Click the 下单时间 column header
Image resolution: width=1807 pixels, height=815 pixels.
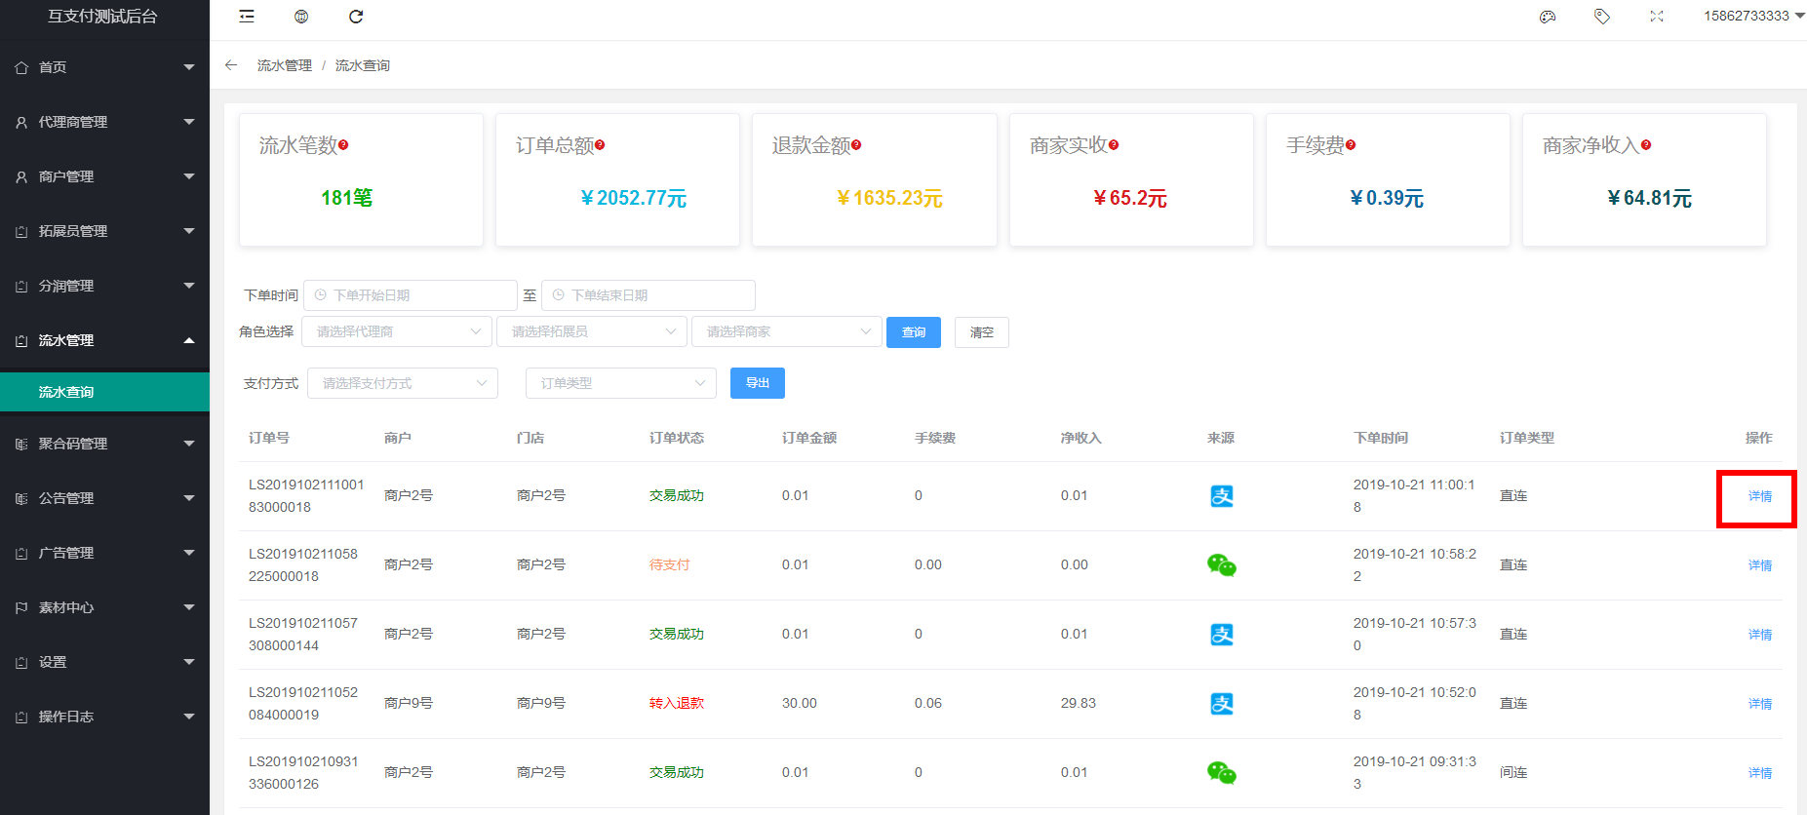point(1381,438)
